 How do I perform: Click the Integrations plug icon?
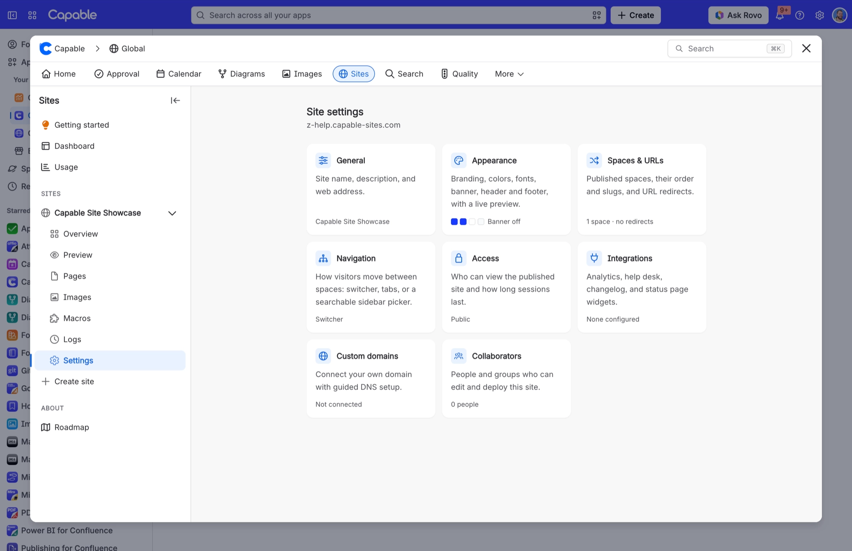pos(594,258)
